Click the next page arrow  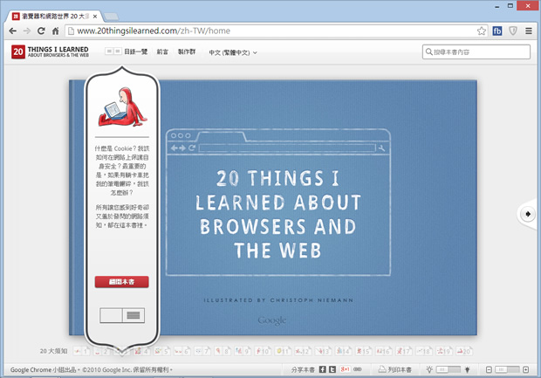[529, 214]
